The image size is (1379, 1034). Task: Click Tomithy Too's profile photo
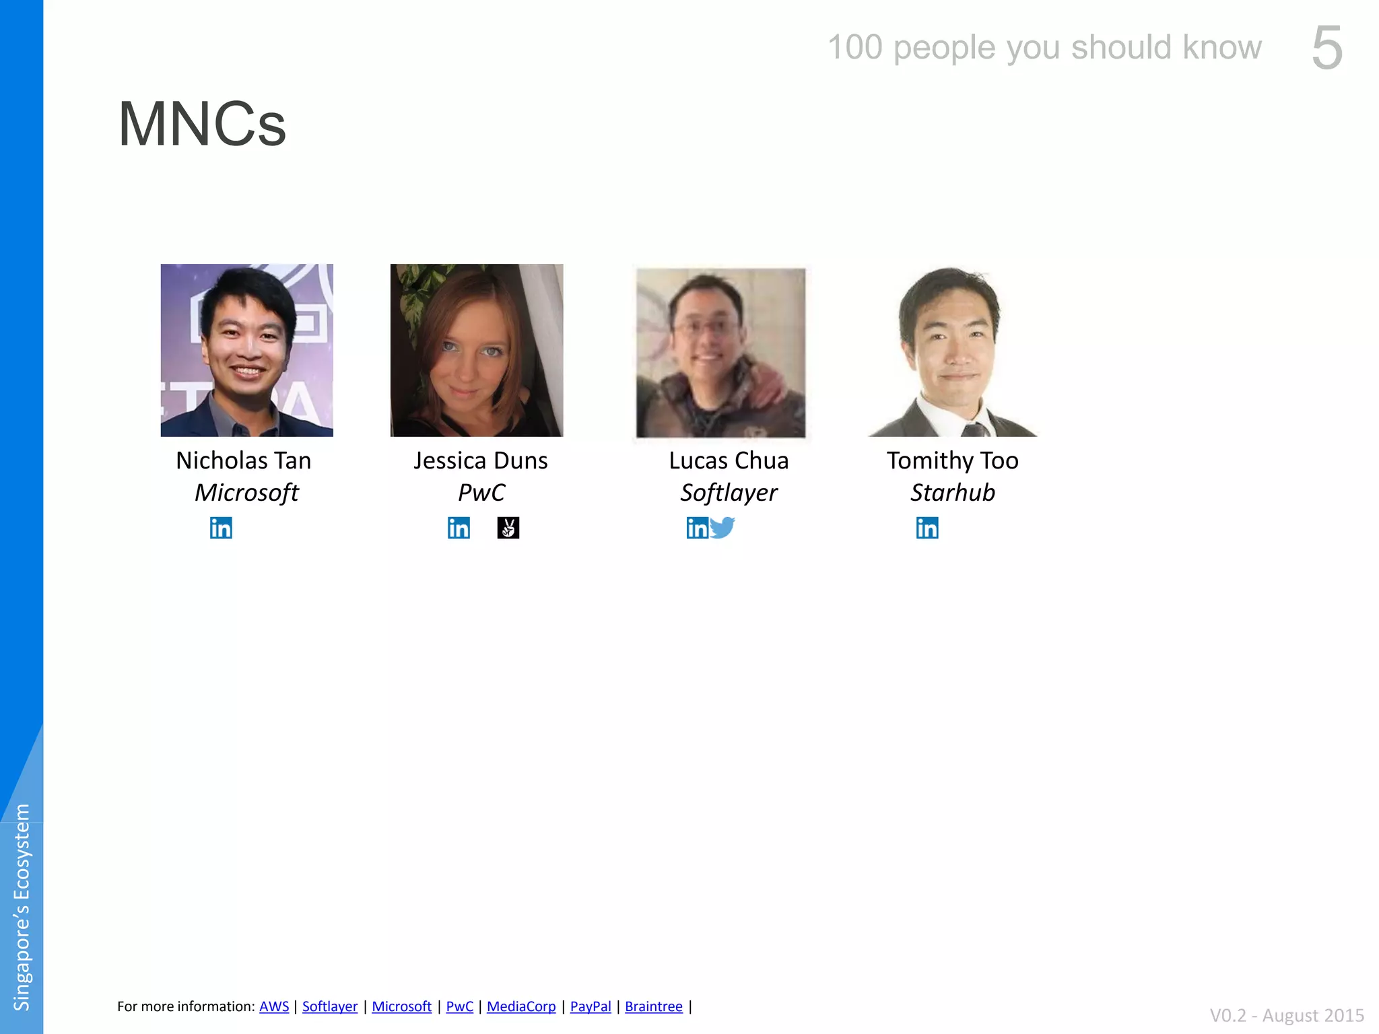pyautogui.click(x=952, y=351)
